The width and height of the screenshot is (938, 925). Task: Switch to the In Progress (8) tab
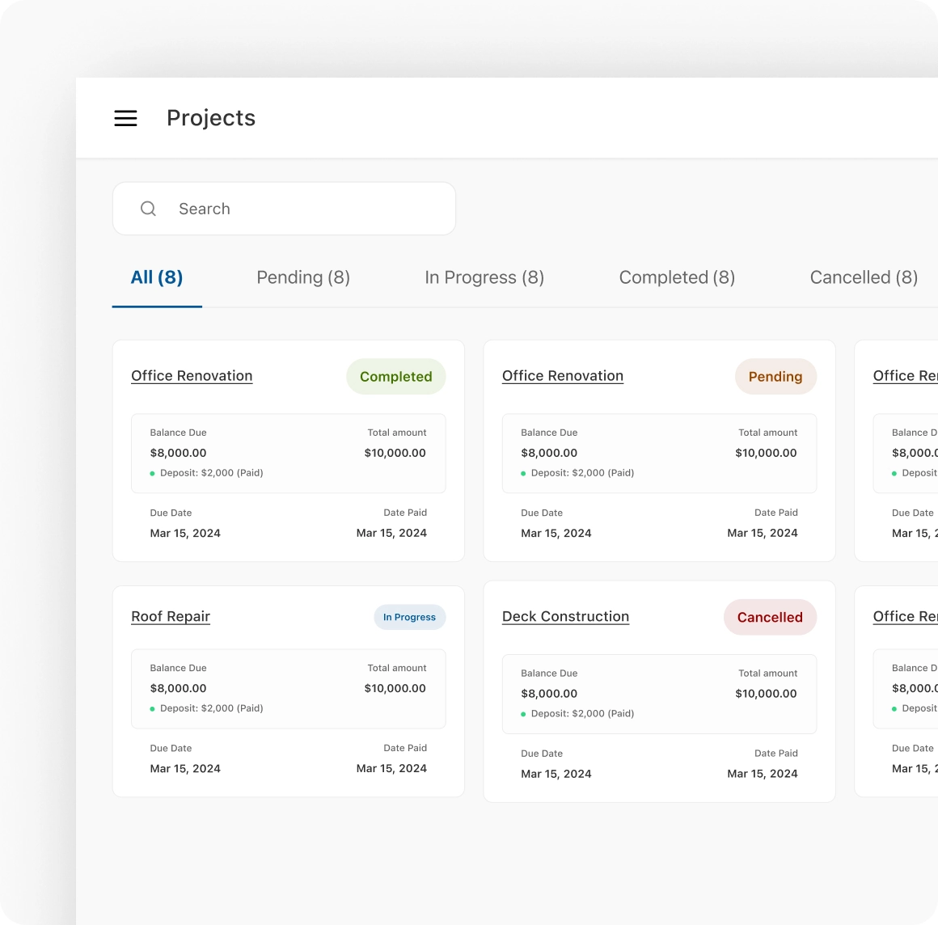click(x=484, y=277)
